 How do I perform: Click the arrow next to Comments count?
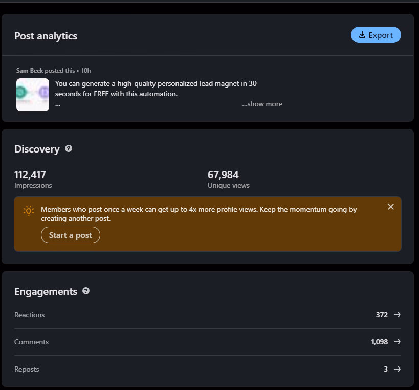[397, 342]
